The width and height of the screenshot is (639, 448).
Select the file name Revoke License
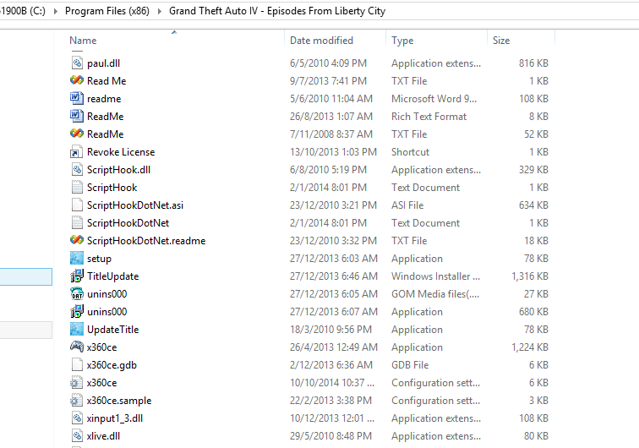[x=121, y=152]
